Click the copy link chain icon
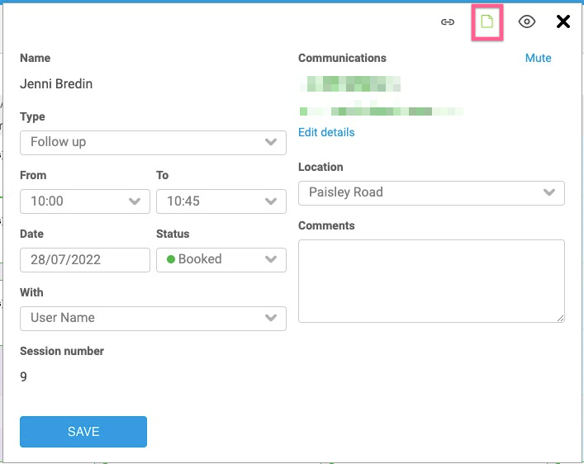This screenshot has height=464, width=584. (x=447, y=22)
